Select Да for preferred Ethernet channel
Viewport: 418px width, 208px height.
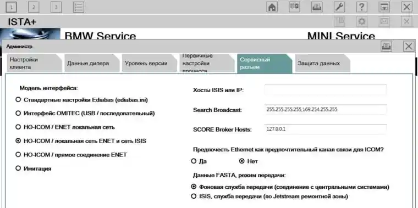pos(194,161)
